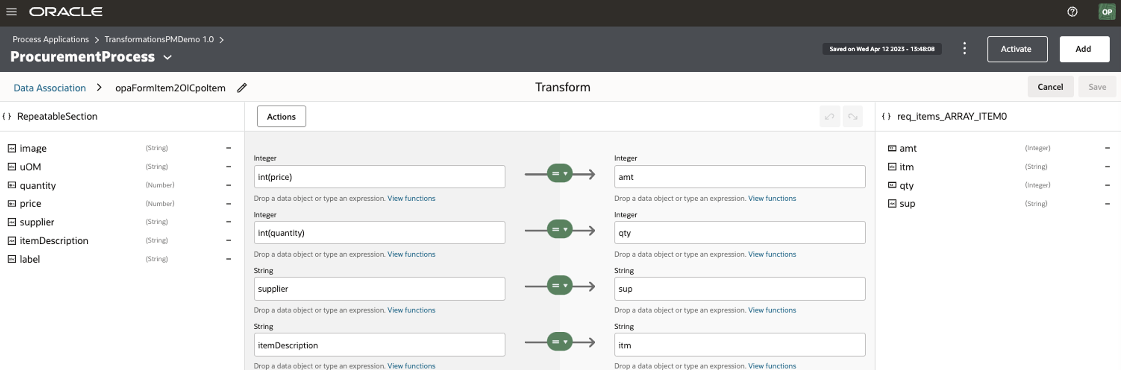The image size is (1121, 370).
Task: Toggle the dash beside amt target attribute
Action: [1107, 149]
